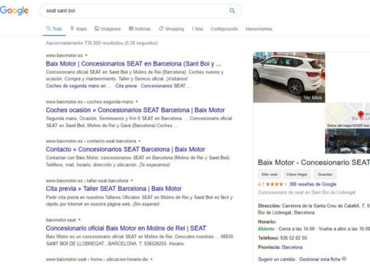Click the Barcelona province link
Screen dimensions: 370x264
tap(292, 247)
